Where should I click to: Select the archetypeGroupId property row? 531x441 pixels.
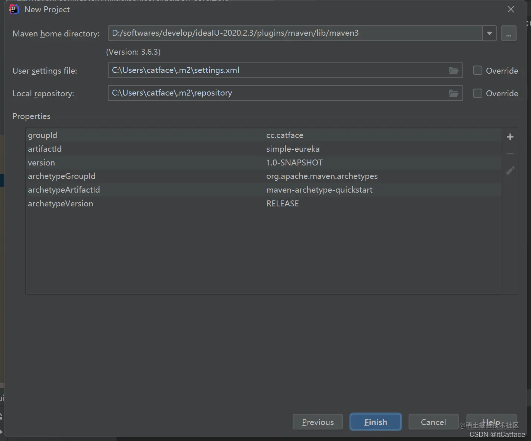[264, 176]
